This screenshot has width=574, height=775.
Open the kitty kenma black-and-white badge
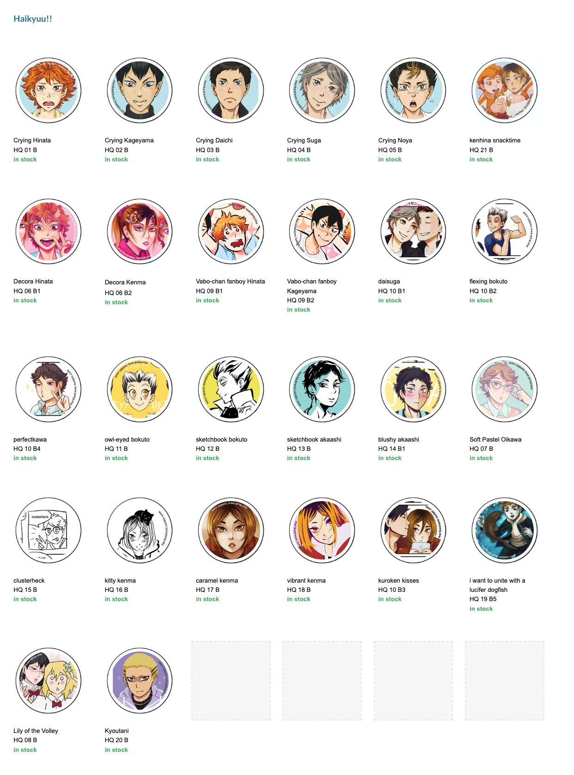140,530
